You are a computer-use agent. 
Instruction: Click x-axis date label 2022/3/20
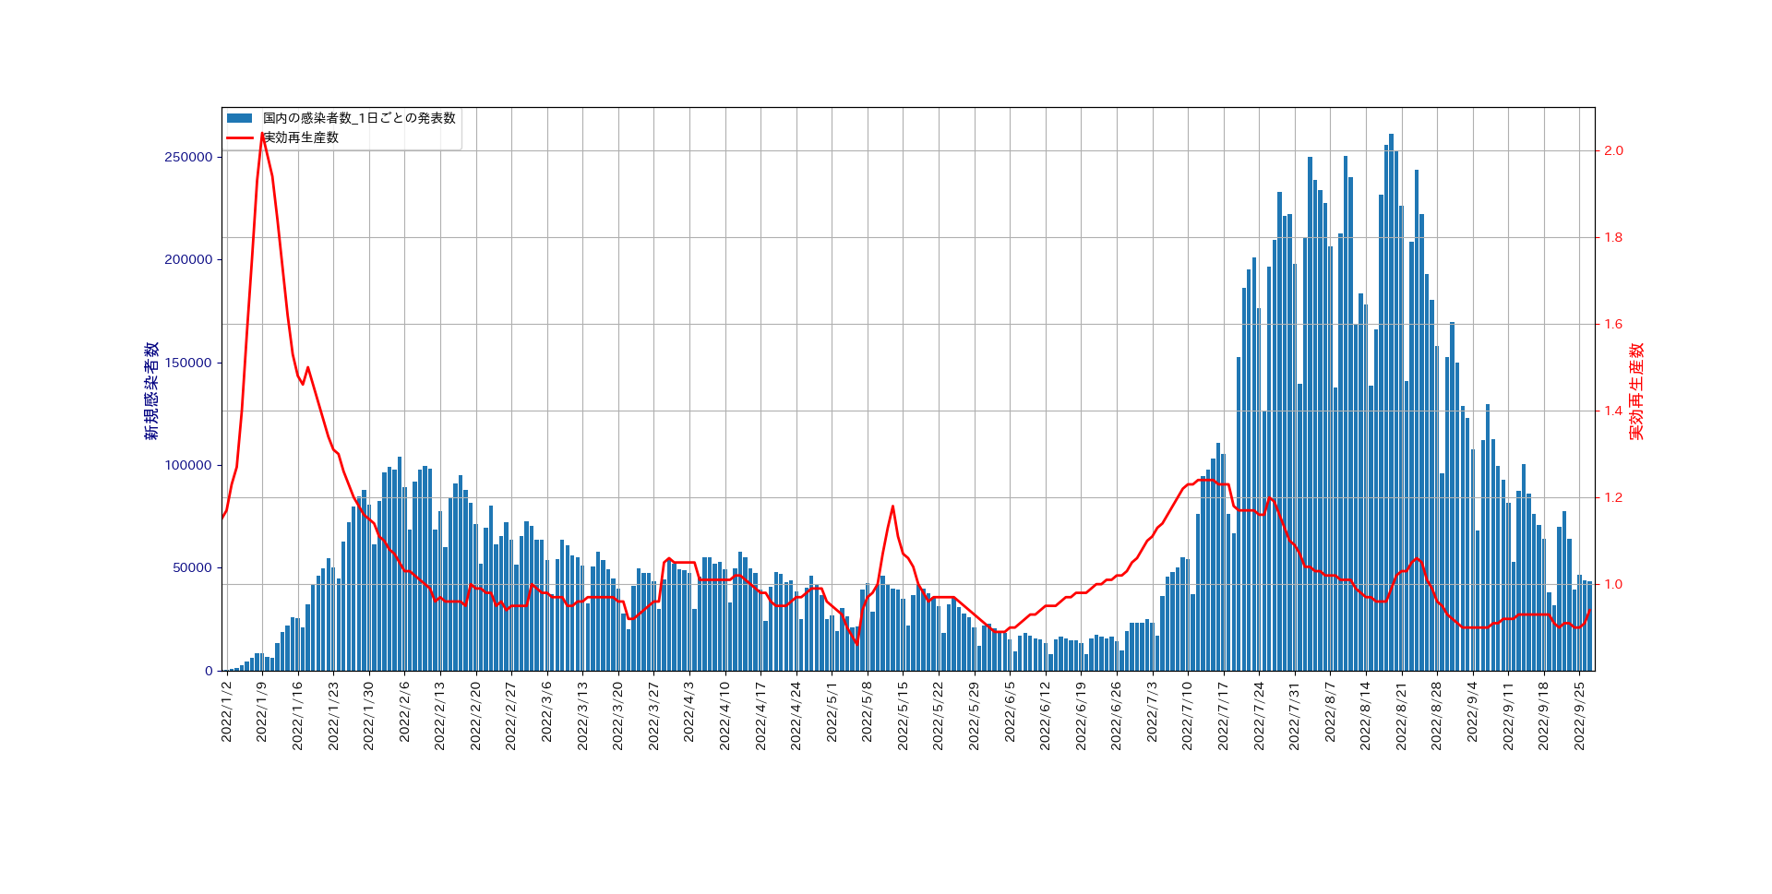point(617,716)
